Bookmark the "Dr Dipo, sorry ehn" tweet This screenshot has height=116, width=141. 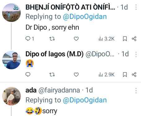(x=125, y=39)
